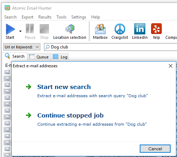
Task: Open the Search menu
Action: click(x=10, y=17)
